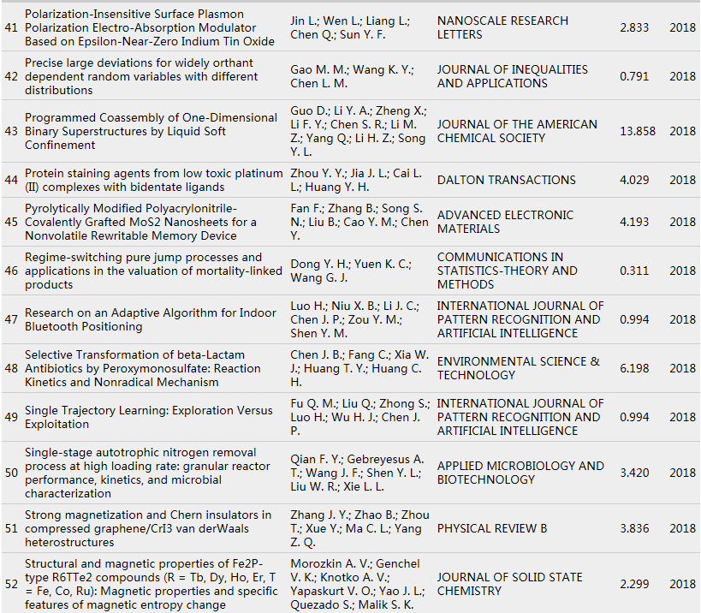
Task: Click the DALTON TRANSACTIONS journal name
Action: pyautogui.click(x=506, y=180)
